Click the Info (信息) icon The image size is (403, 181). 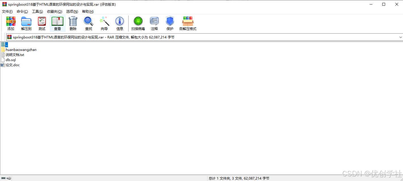tap(120, 21)
